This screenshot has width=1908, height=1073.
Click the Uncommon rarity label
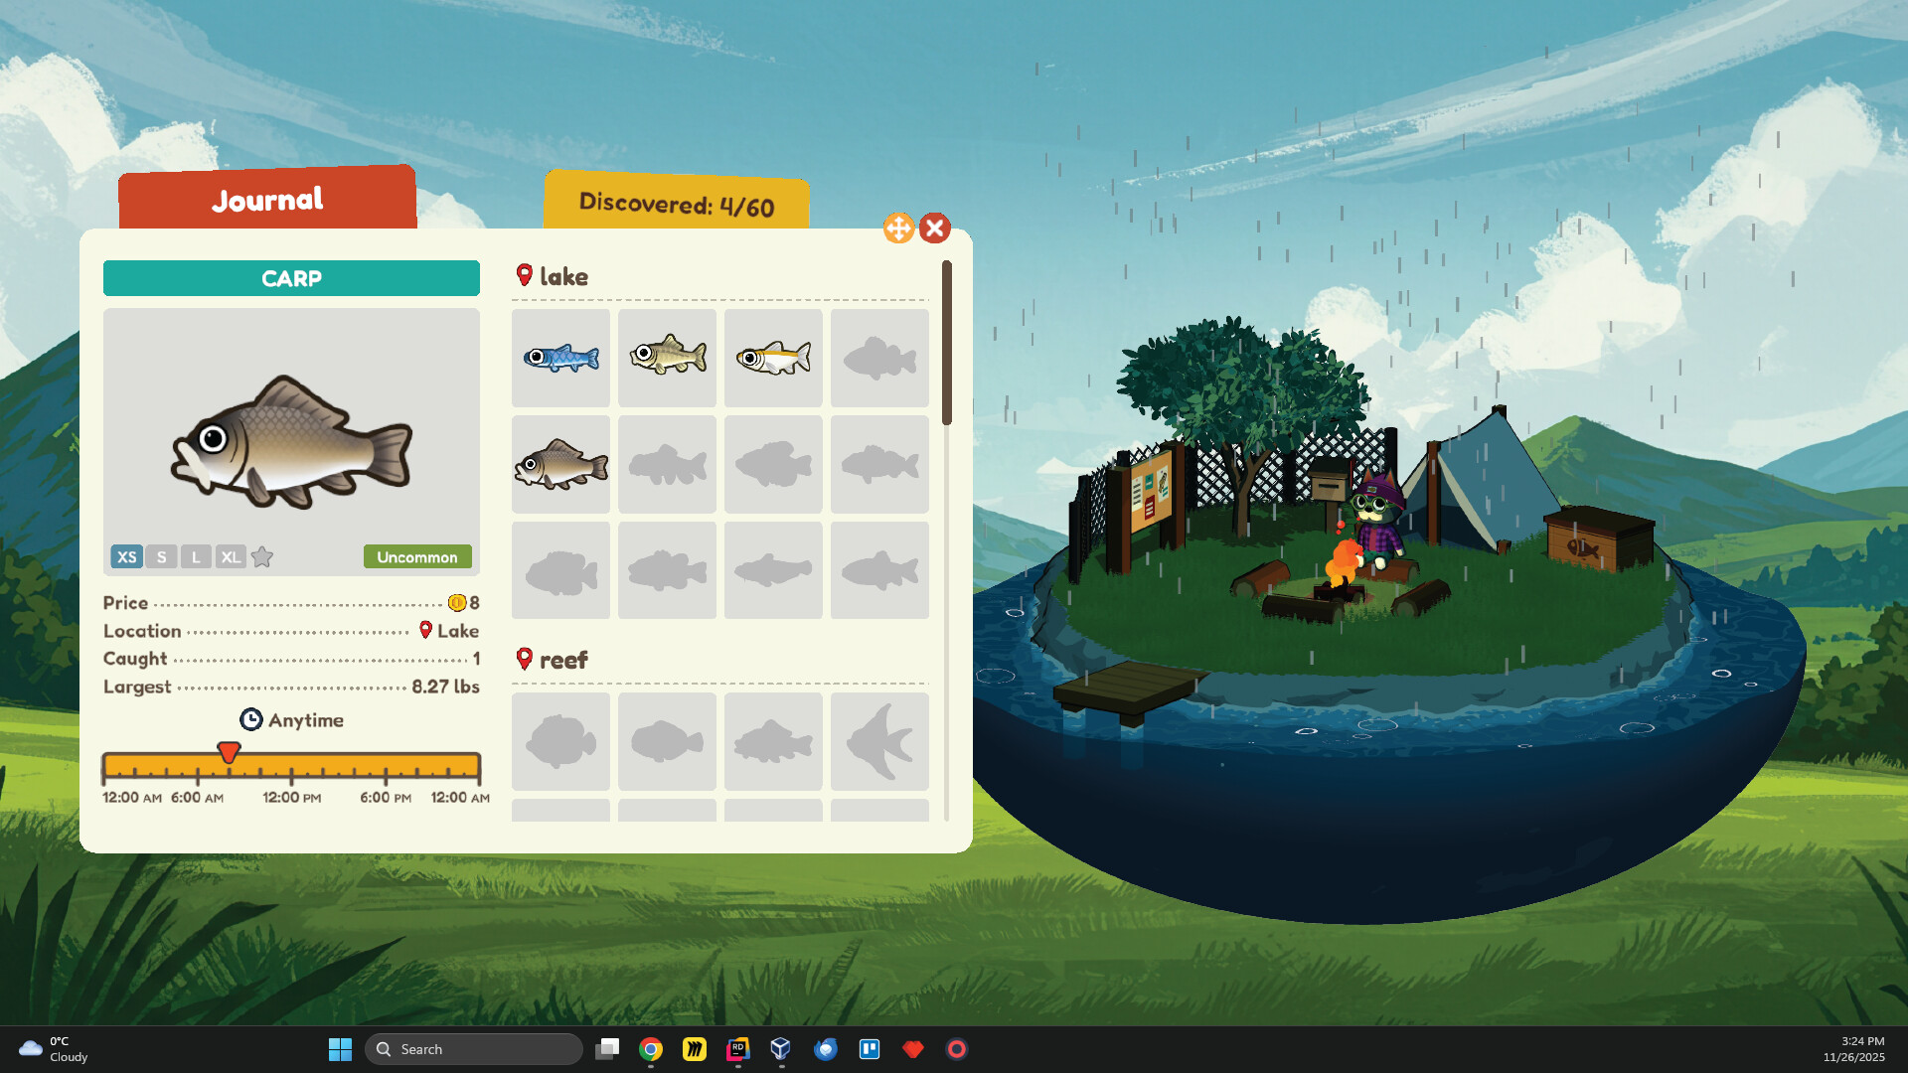point(417,557)
